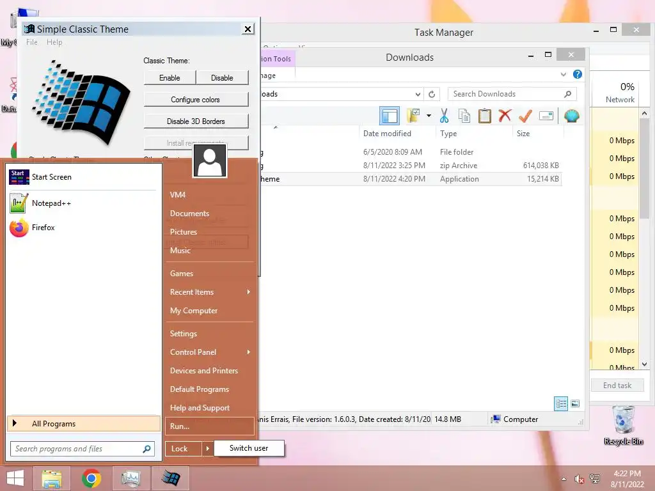Viewport: 655px width, 491px height.
Task: Click the folder options icon in Downloads
Action: pos(414,116)
